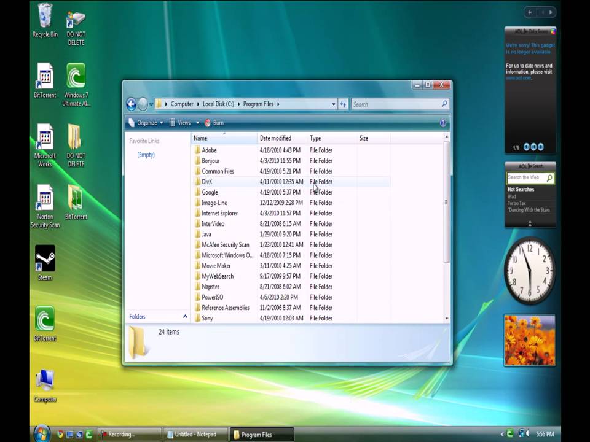Click the Back arrow in Explorer
590x442 pixels.
(131, 104)
